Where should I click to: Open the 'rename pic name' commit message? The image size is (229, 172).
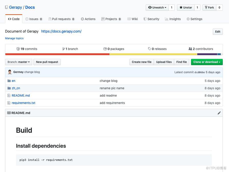(112, 88)
